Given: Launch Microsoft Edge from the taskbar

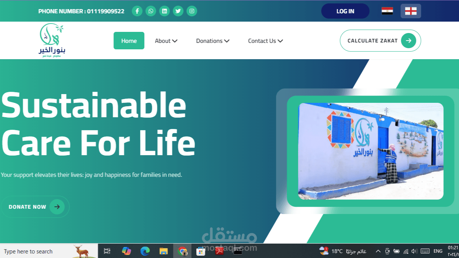Looking at the screenshot, I should coord(145,251).
